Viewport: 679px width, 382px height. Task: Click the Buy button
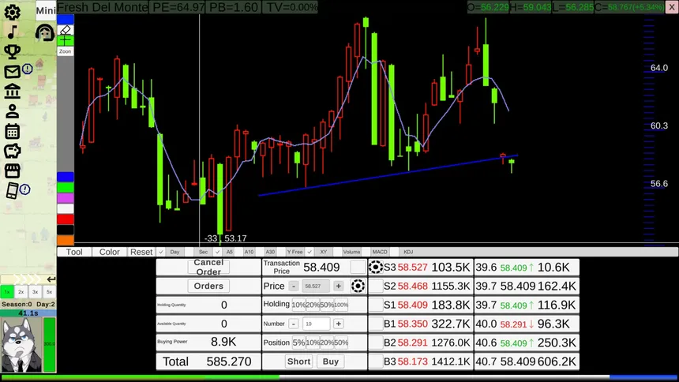[x=330, y=361]
